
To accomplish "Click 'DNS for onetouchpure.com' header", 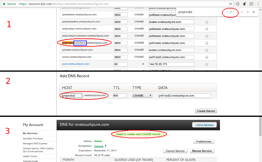I will tap(84, 124).
